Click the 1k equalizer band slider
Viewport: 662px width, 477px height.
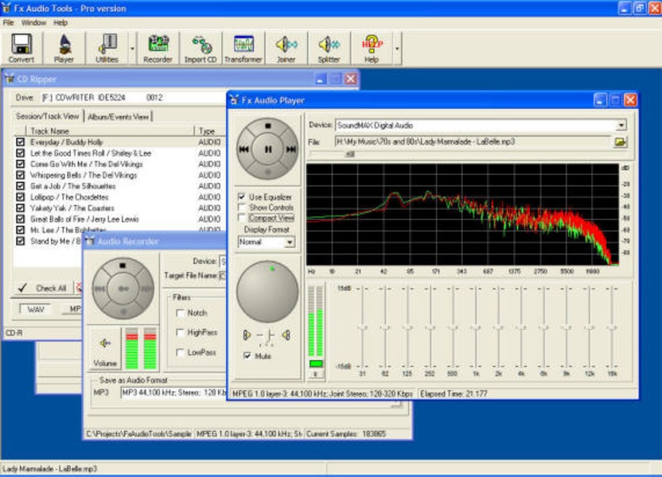pyautogui.click(x=476, y=327)
